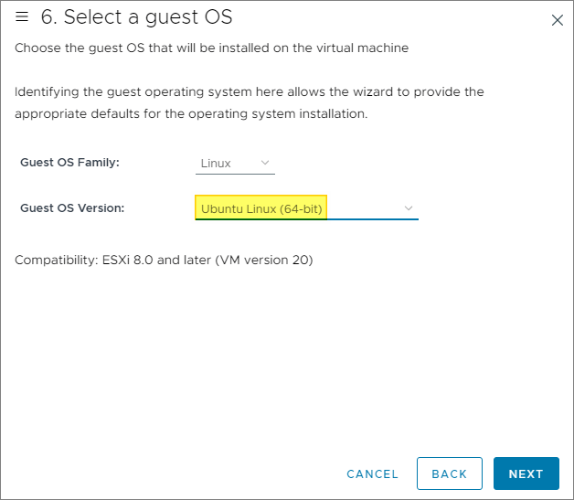Click the step number "6." in the title
The height and width of the screenshot is (500, 574).
coord(49,17)
